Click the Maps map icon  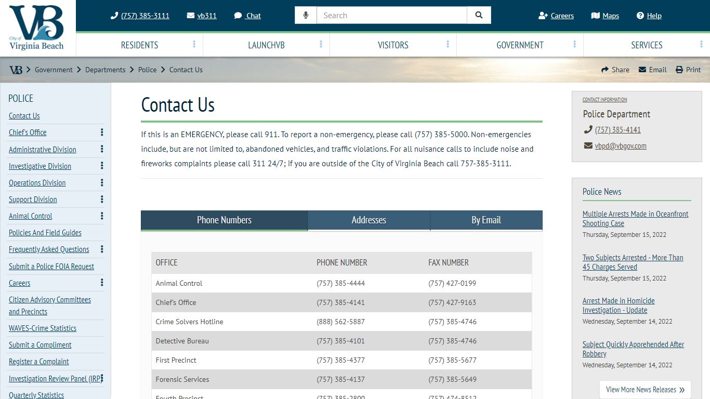pos(596,16)
